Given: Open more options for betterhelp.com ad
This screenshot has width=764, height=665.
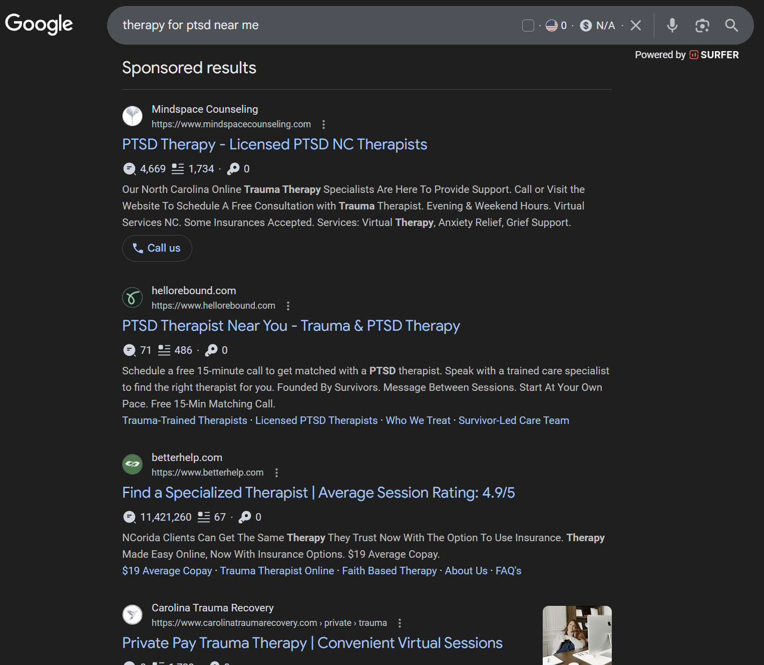Looking at the screenshot, I should click(276, 473).
